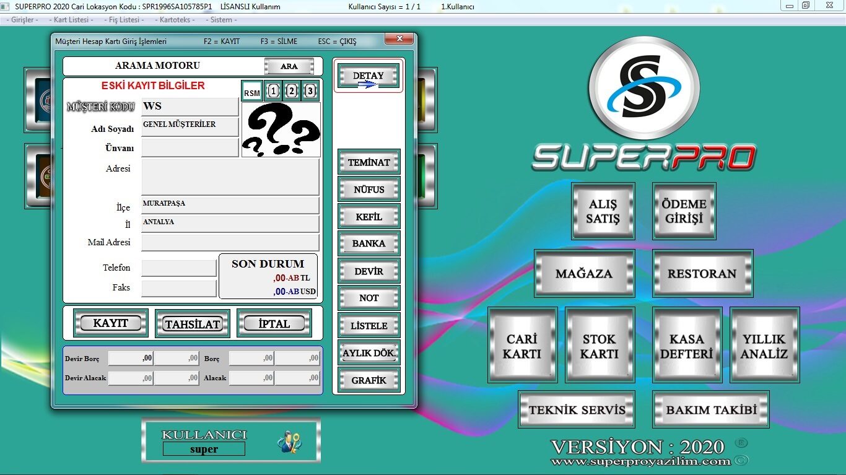
Task: Open the CARİ KARTI module
Action: (x=522, y=345)
